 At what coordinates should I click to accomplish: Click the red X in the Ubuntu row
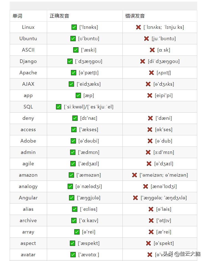tap(147, 39)
